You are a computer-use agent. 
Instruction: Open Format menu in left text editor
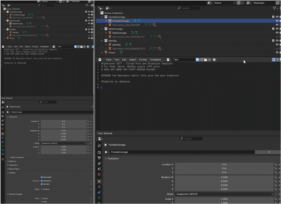pyautogui.click(x=35, y=47)
